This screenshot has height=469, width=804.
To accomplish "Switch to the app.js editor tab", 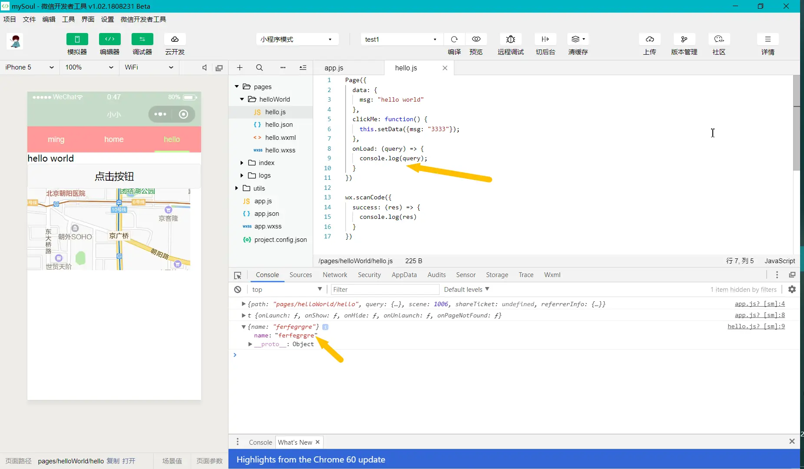I will tap(348, 68).
